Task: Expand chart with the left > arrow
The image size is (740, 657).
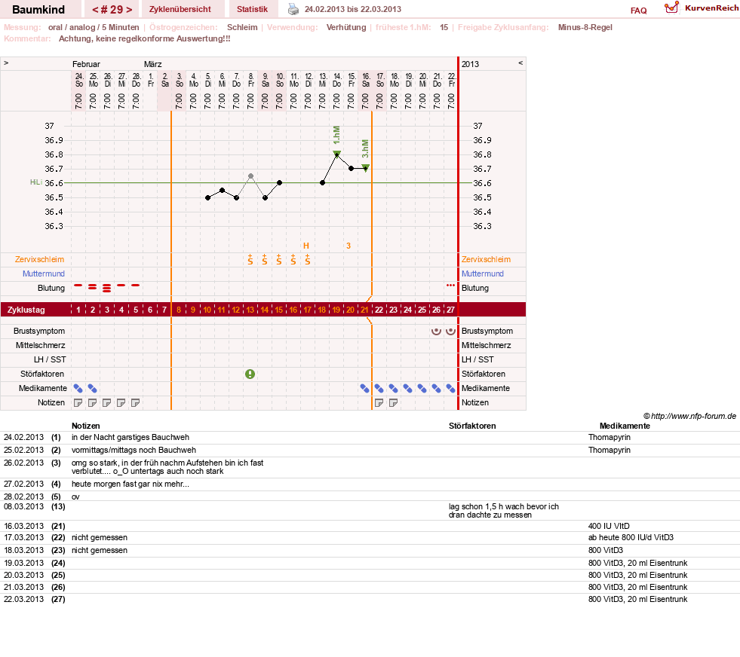Action: pyautogui.click(x=6, y=63)
